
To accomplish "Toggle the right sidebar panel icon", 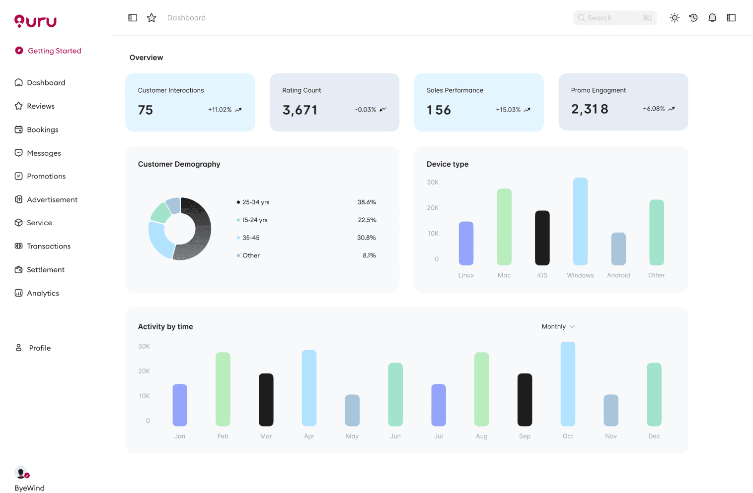I will [x=731, y=18].
